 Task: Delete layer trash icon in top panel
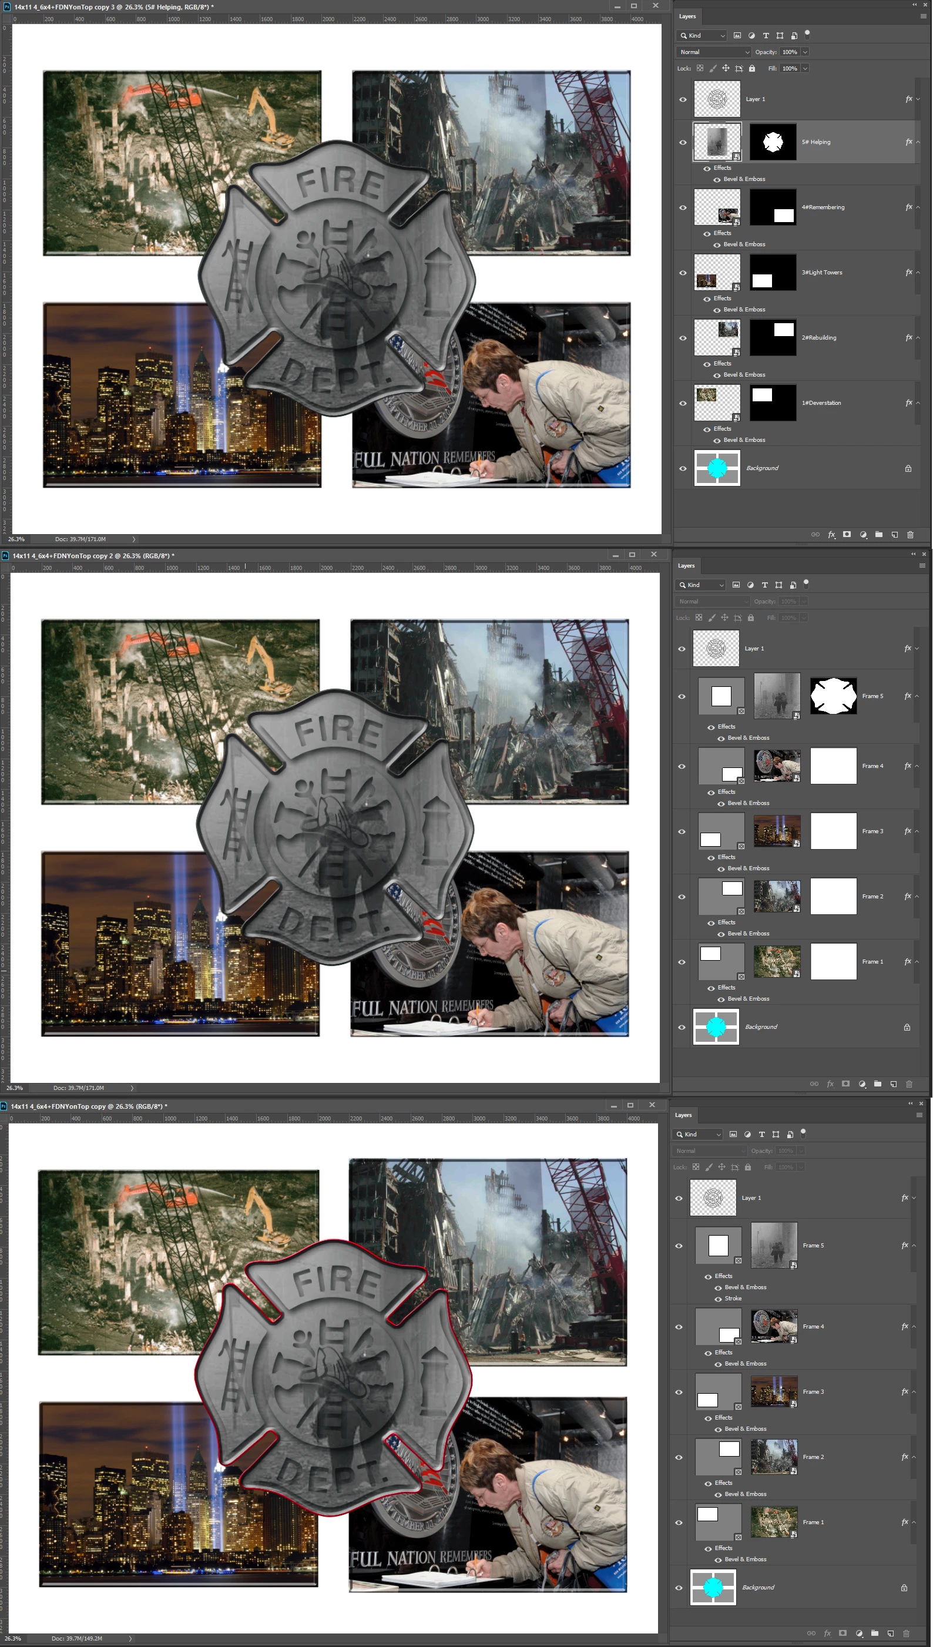[x=910, y=535]
